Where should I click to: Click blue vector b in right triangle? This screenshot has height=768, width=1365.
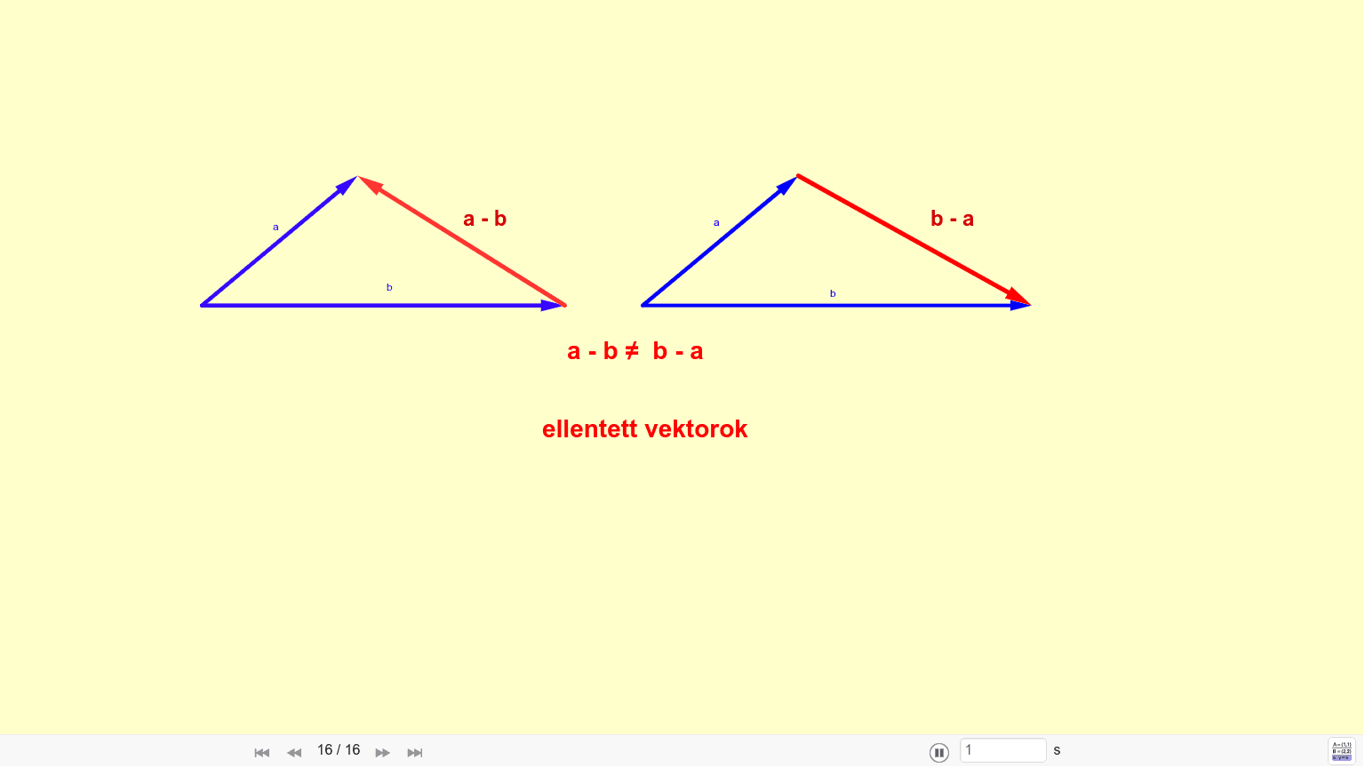(x=835, y=305)
